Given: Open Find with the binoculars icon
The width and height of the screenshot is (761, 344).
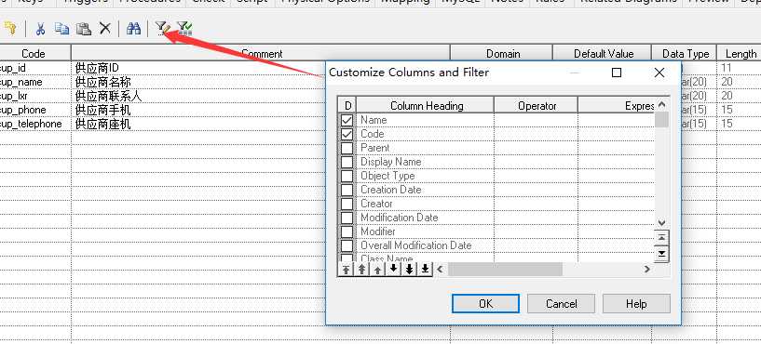Looking at the screenshot, I should pos(133,29).
